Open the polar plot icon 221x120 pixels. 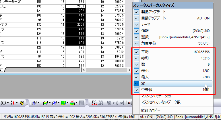pyautogui.click(x=4, y=103)
